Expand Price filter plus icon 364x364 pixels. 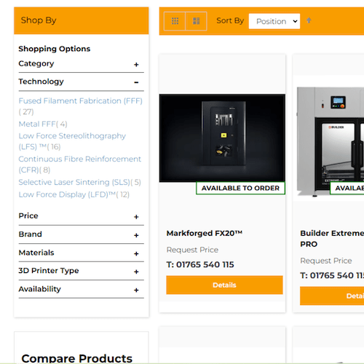[136, 217]
